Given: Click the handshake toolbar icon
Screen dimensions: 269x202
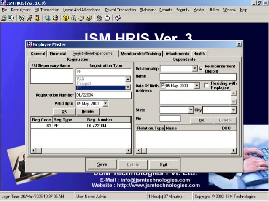Looking at the screenshot, I should pyautogui.click(x=22, y=18).
